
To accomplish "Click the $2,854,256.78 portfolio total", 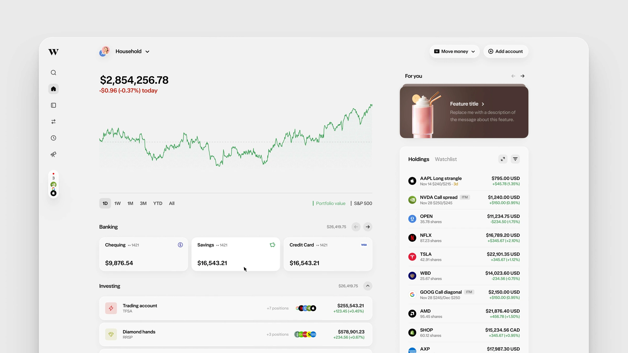I will click(134, 80).
